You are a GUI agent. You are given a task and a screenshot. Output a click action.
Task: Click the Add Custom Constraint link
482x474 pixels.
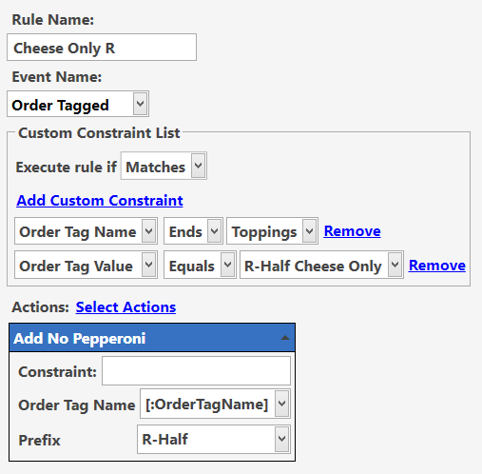pyautogui.click(x=100, y=201)
